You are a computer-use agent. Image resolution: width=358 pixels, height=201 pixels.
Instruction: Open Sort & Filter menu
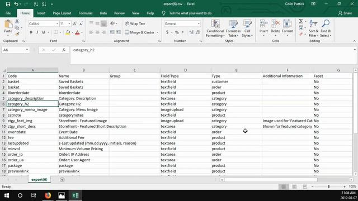coord(313,28)
